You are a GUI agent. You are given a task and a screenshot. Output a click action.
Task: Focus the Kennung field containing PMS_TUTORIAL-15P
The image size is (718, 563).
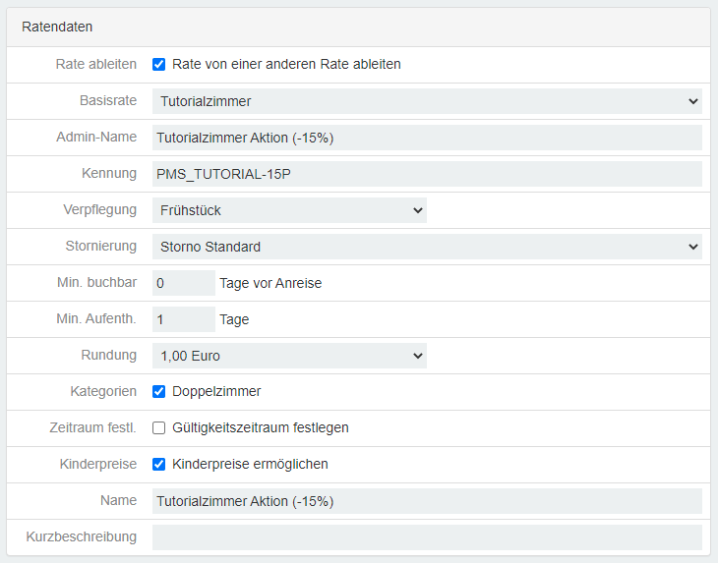(426, 174)
